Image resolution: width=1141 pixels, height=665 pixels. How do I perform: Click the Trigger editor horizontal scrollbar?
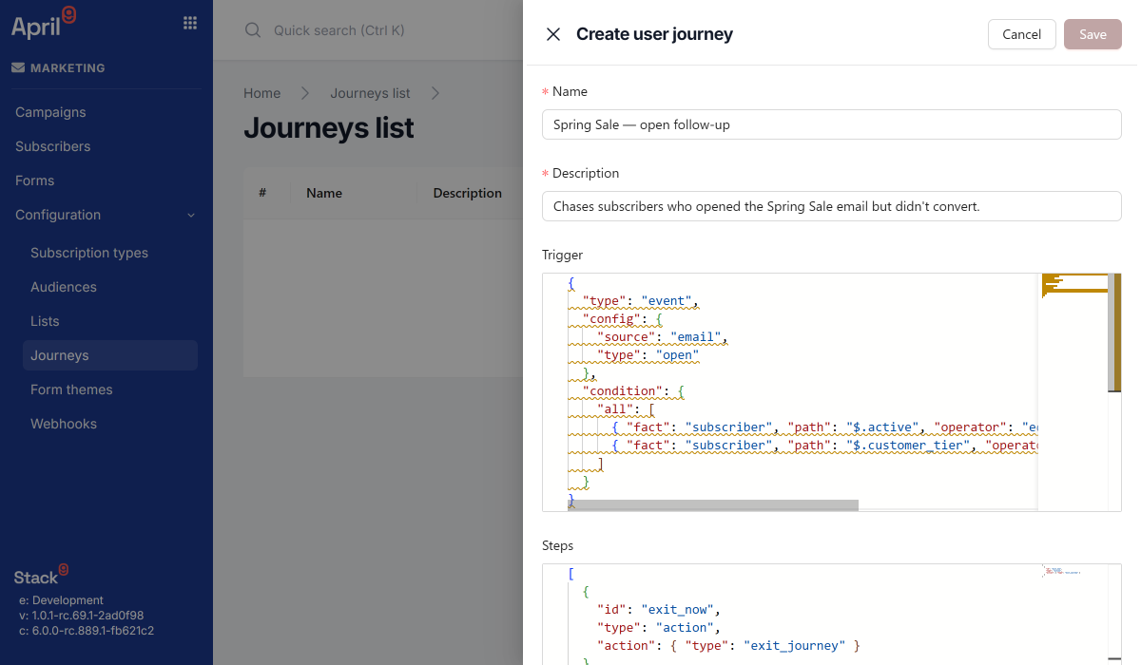pos(713,505)
